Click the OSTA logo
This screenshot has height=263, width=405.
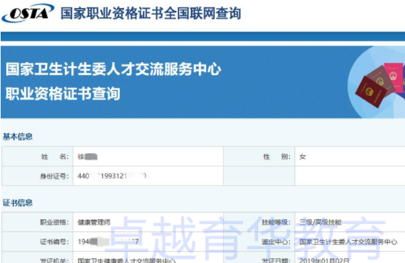tap(28, 13)
